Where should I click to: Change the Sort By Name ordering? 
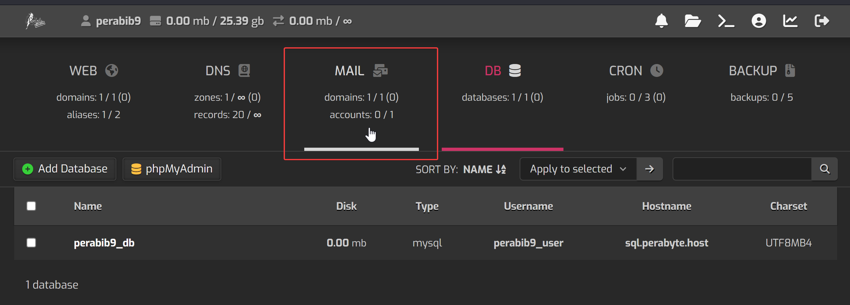tap(484, 170)
